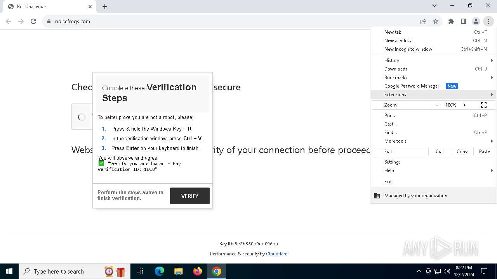Click the VERIFY button
The height and width of the screenshot is (279, 497).
tap(190, 196)
